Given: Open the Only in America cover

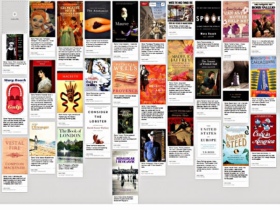Looking at the screenshot, I should (x=263, y=133).
